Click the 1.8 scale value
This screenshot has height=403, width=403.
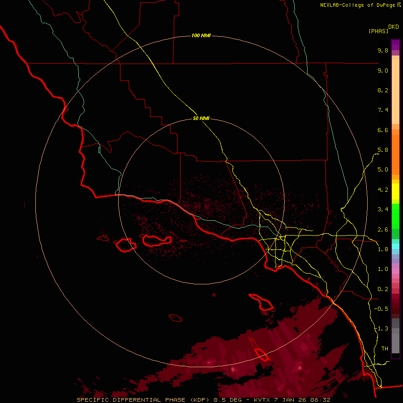click(383, 249)
